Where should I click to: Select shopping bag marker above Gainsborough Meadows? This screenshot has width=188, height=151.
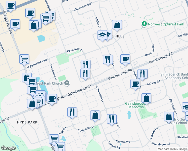pos(146,98)
